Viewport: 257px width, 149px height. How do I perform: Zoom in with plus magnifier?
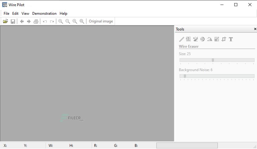coord(61,21)
